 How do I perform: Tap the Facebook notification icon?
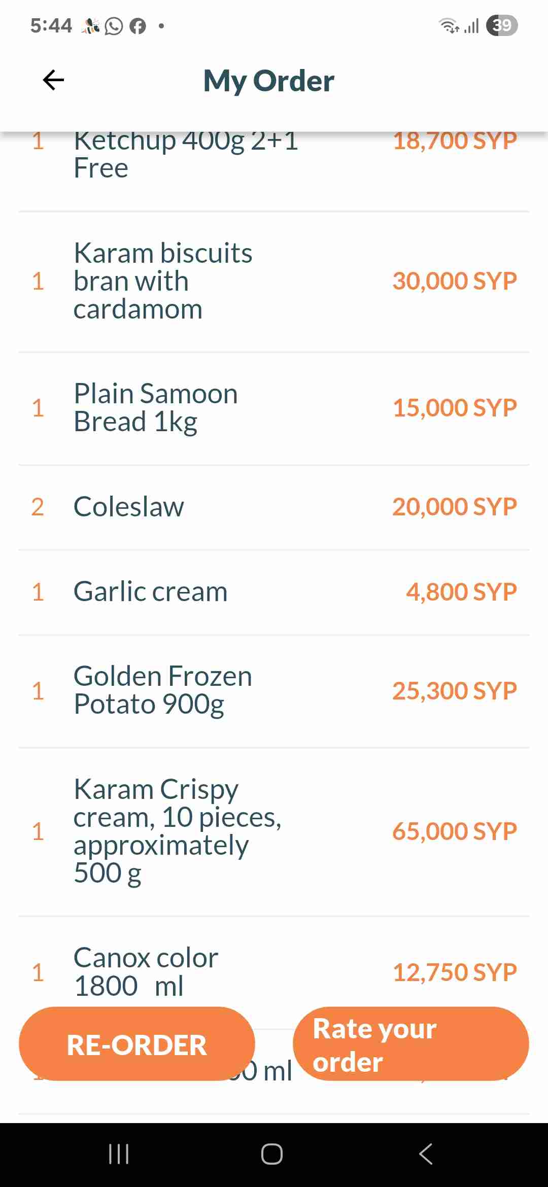[x=138, y=26]
